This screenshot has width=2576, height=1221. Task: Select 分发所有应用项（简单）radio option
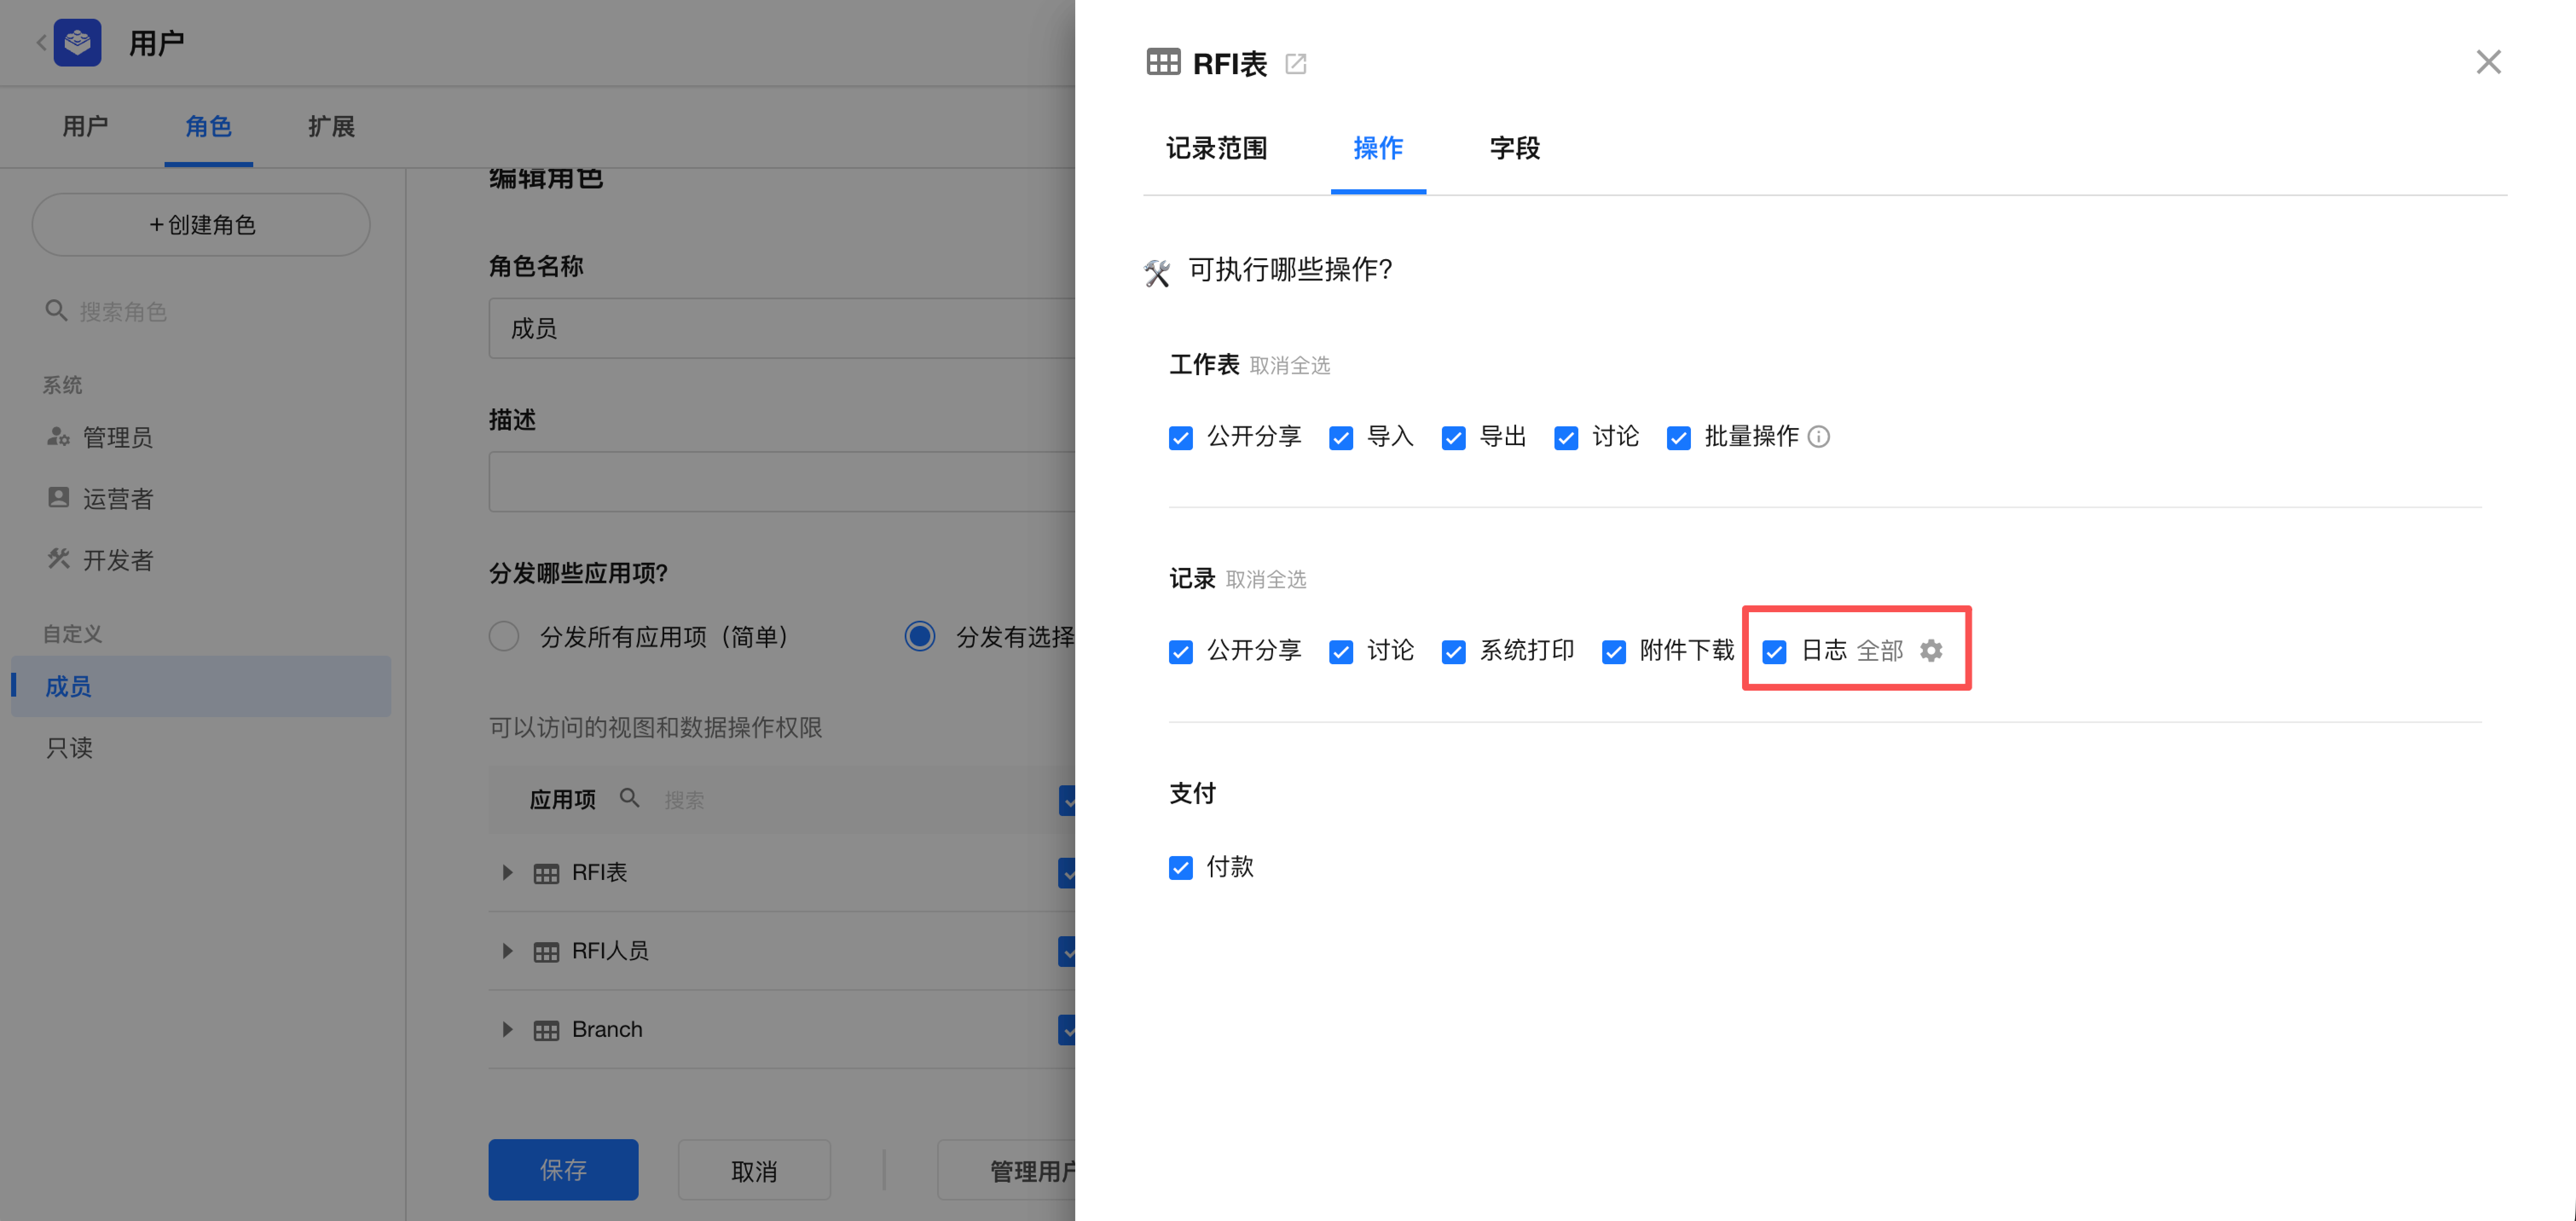(504, 636)
